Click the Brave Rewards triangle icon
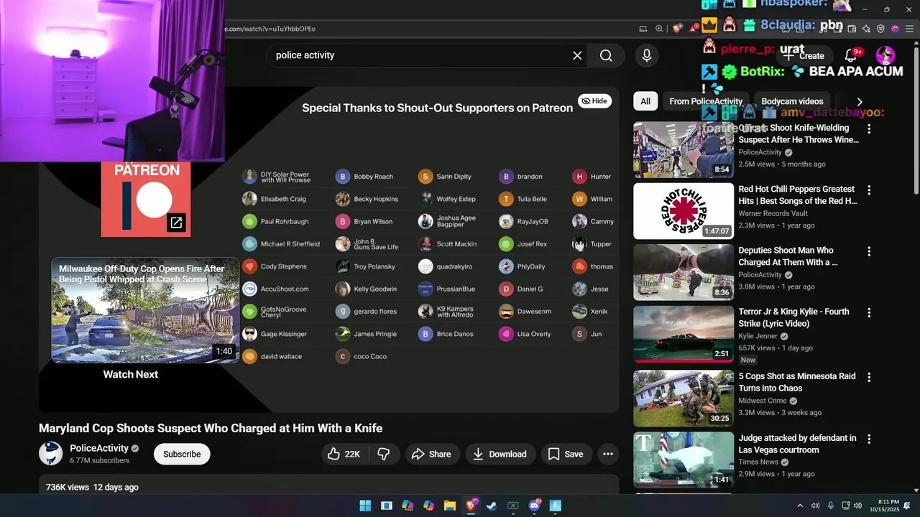 pyautogui.click(x=694, y=29)
